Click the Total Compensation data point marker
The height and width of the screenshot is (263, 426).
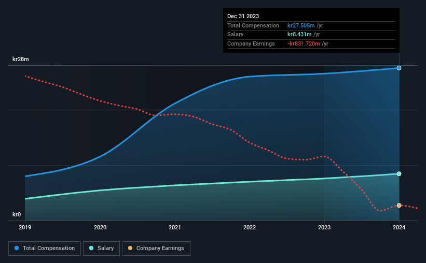[399, 68]
